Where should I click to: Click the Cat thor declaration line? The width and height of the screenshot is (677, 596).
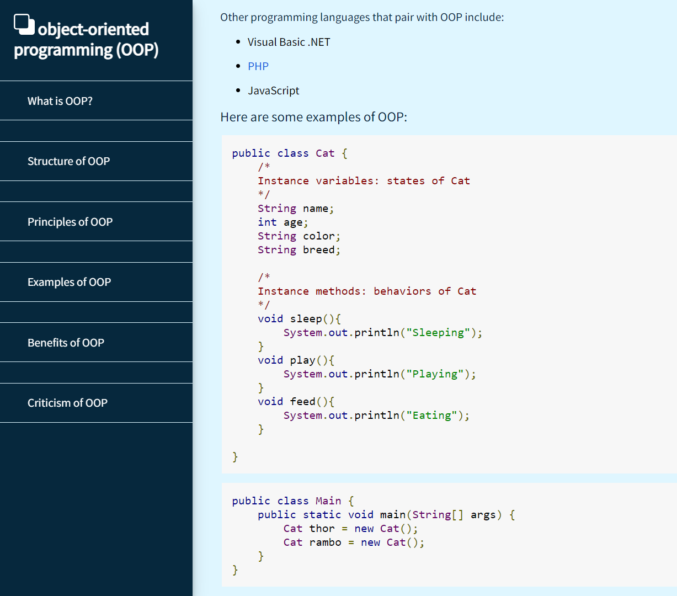(x=351, y=528)
